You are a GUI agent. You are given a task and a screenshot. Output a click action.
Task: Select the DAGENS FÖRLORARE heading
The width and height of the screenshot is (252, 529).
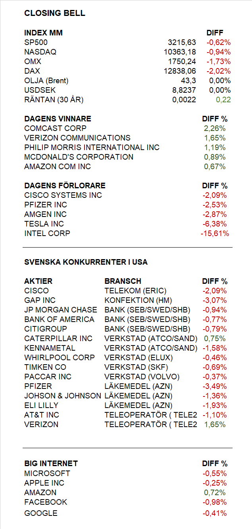(65, 186)
